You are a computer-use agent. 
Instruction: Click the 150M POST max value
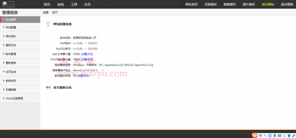[x=76, y=59]
